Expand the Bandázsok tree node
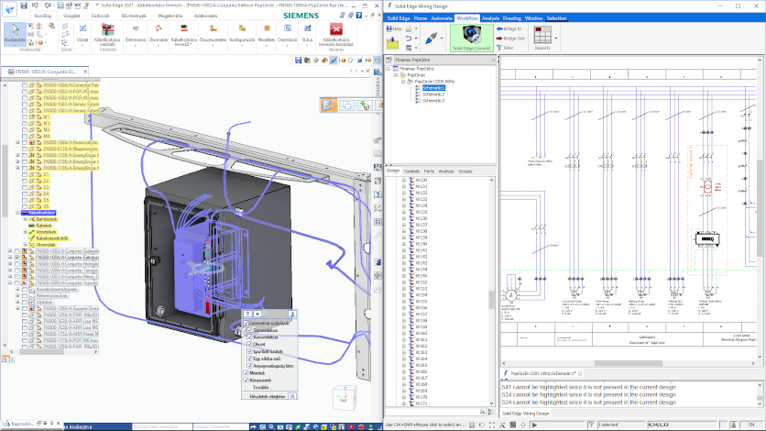 26,219
